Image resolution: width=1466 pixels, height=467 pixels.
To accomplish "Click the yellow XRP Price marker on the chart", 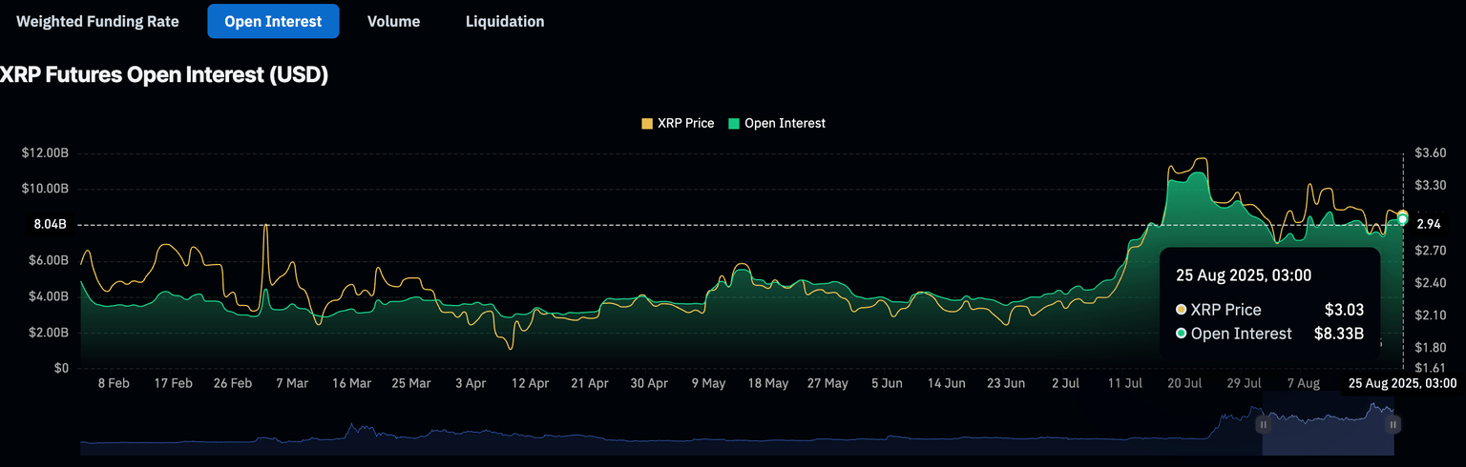I will point(1402,214).
